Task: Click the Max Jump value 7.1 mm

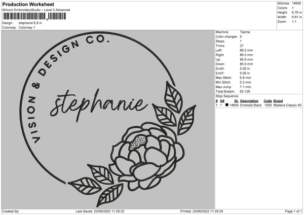Action: pos(245,87)
